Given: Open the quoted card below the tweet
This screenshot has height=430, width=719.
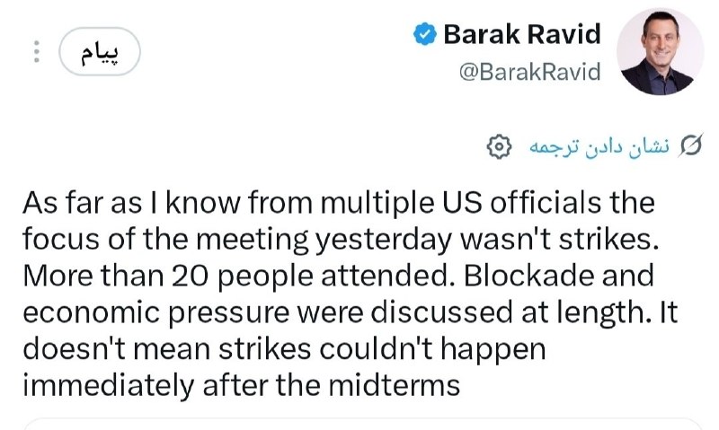Looking at the screenshot, I should (362, 424).
